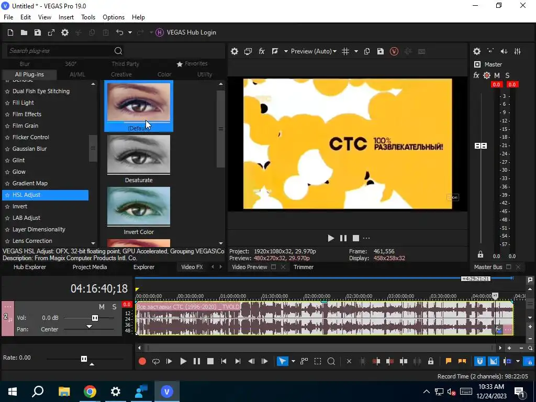536x402 pixels.
Task: Go to start of project
Action: click(x=224, y=361)
